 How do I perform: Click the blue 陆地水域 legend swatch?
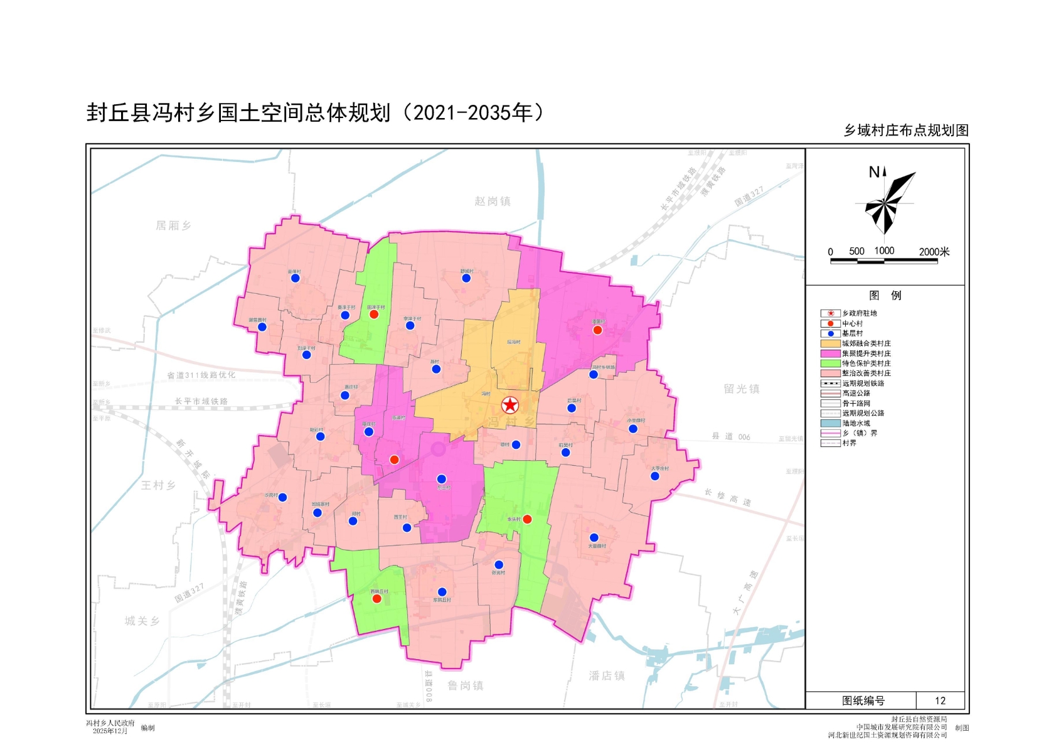830,423
